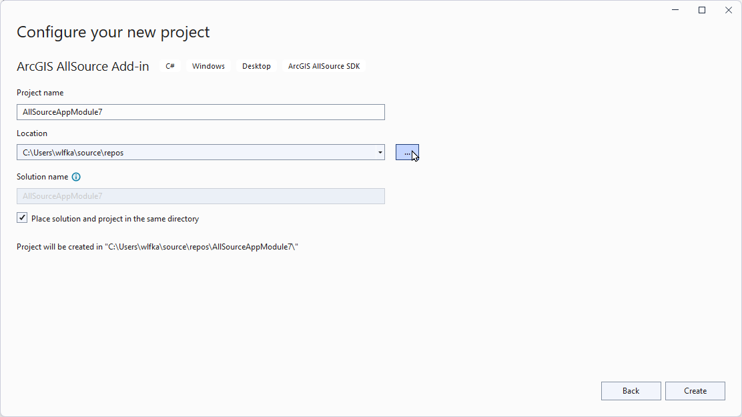Screen dimensions: 742x417
Task: Uncheck "Place solution and project in the same directory"
Action: pos(22,217)
